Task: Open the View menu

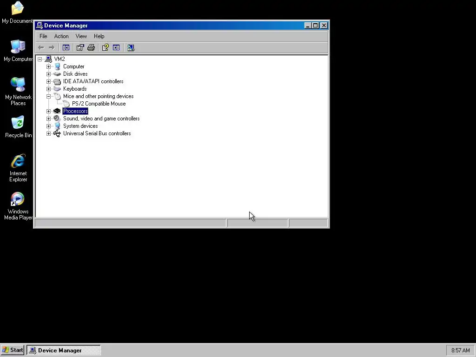Action: 81,36
